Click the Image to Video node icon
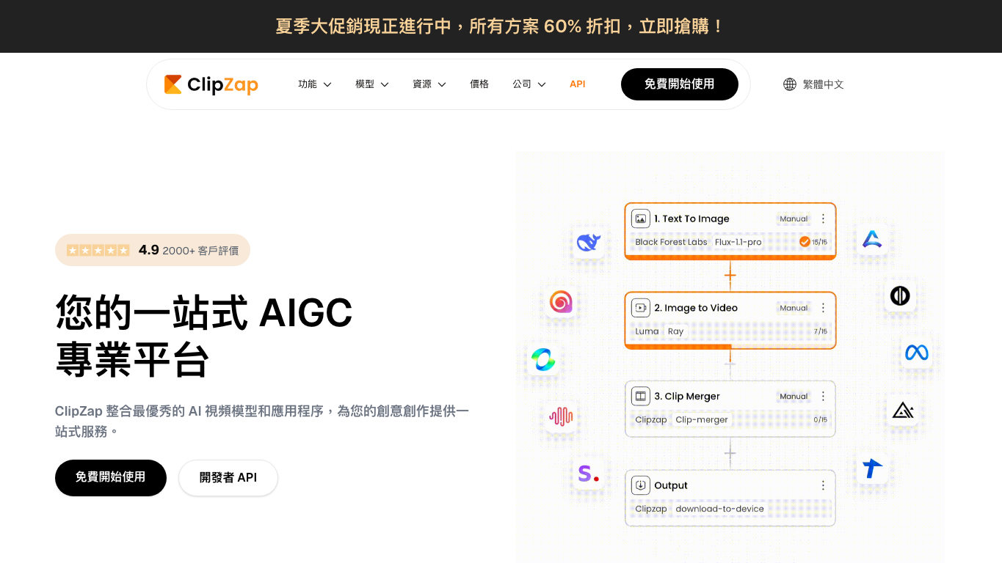The image size is (1002, 563). click(x=641, y=308)
